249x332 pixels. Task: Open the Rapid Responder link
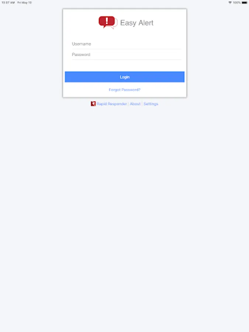click(111, 104)
